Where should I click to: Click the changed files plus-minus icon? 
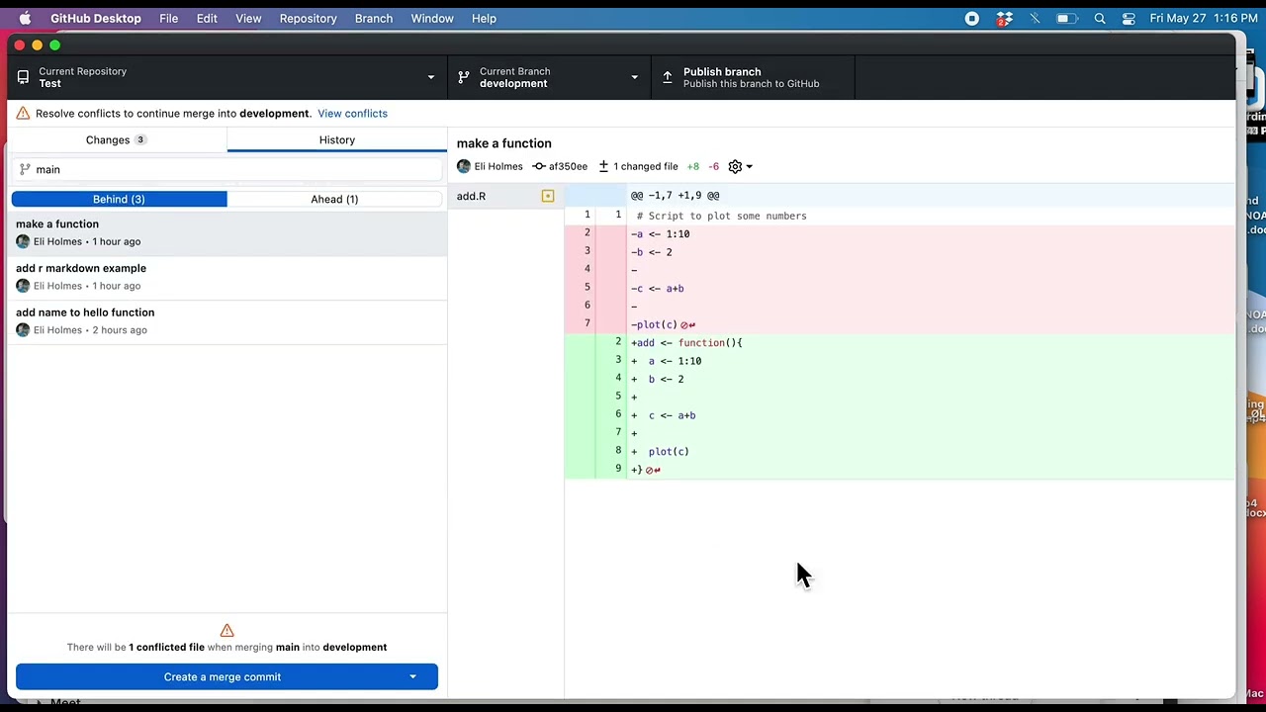pos(603,166)
